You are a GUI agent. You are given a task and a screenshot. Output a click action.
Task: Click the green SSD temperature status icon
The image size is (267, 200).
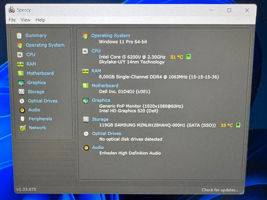pos(238,125)
